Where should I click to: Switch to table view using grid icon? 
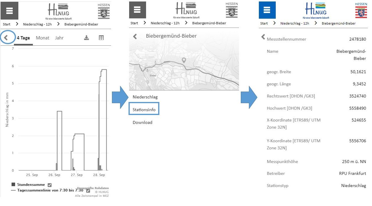click(x=101, y=38)
